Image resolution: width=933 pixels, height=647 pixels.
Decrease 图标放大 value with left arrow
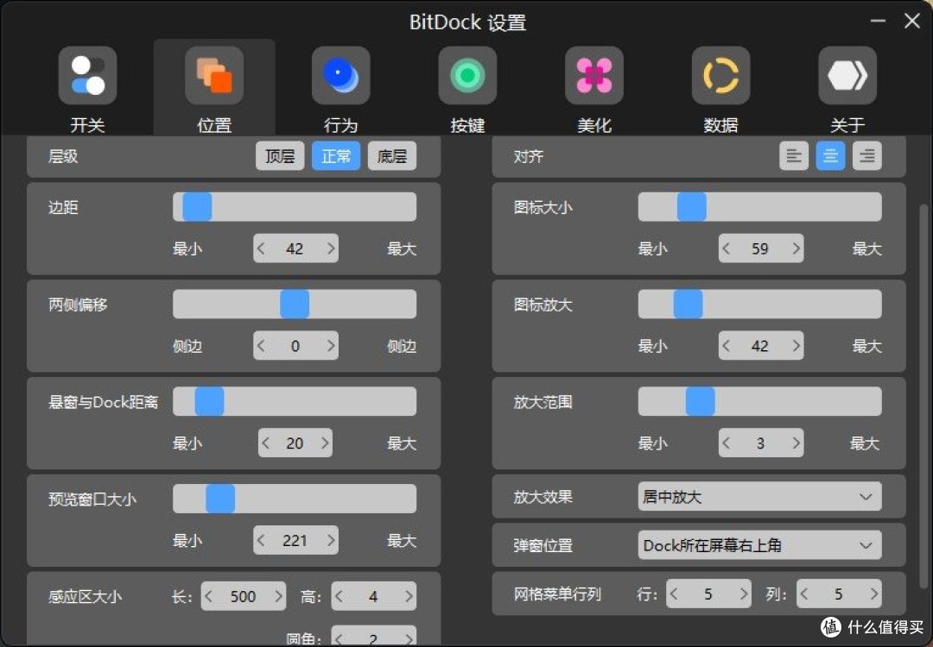[726, 346]
